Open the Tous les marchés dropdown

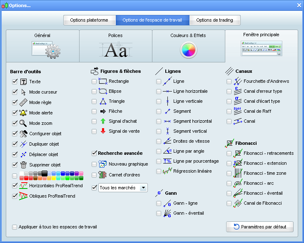pyautogui.click(x=123, y=188)
